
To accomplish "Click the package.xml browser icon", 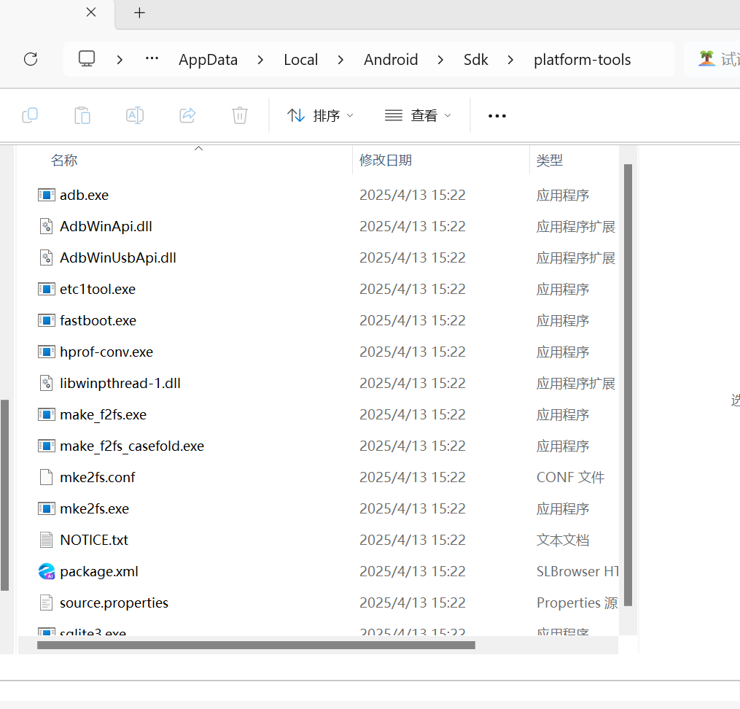I will coord(47,571).
